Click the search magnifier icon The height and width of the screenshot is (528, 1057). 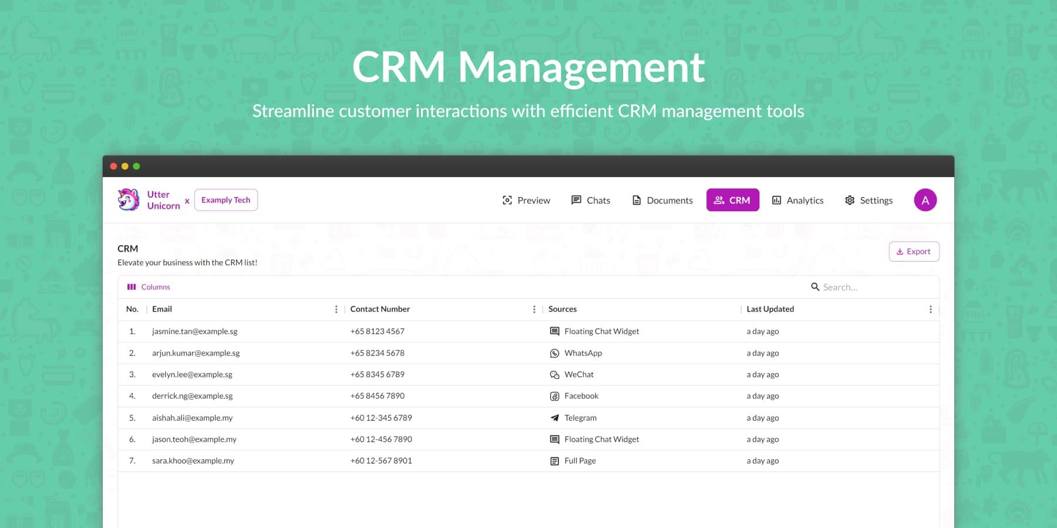tap(815, 287)
